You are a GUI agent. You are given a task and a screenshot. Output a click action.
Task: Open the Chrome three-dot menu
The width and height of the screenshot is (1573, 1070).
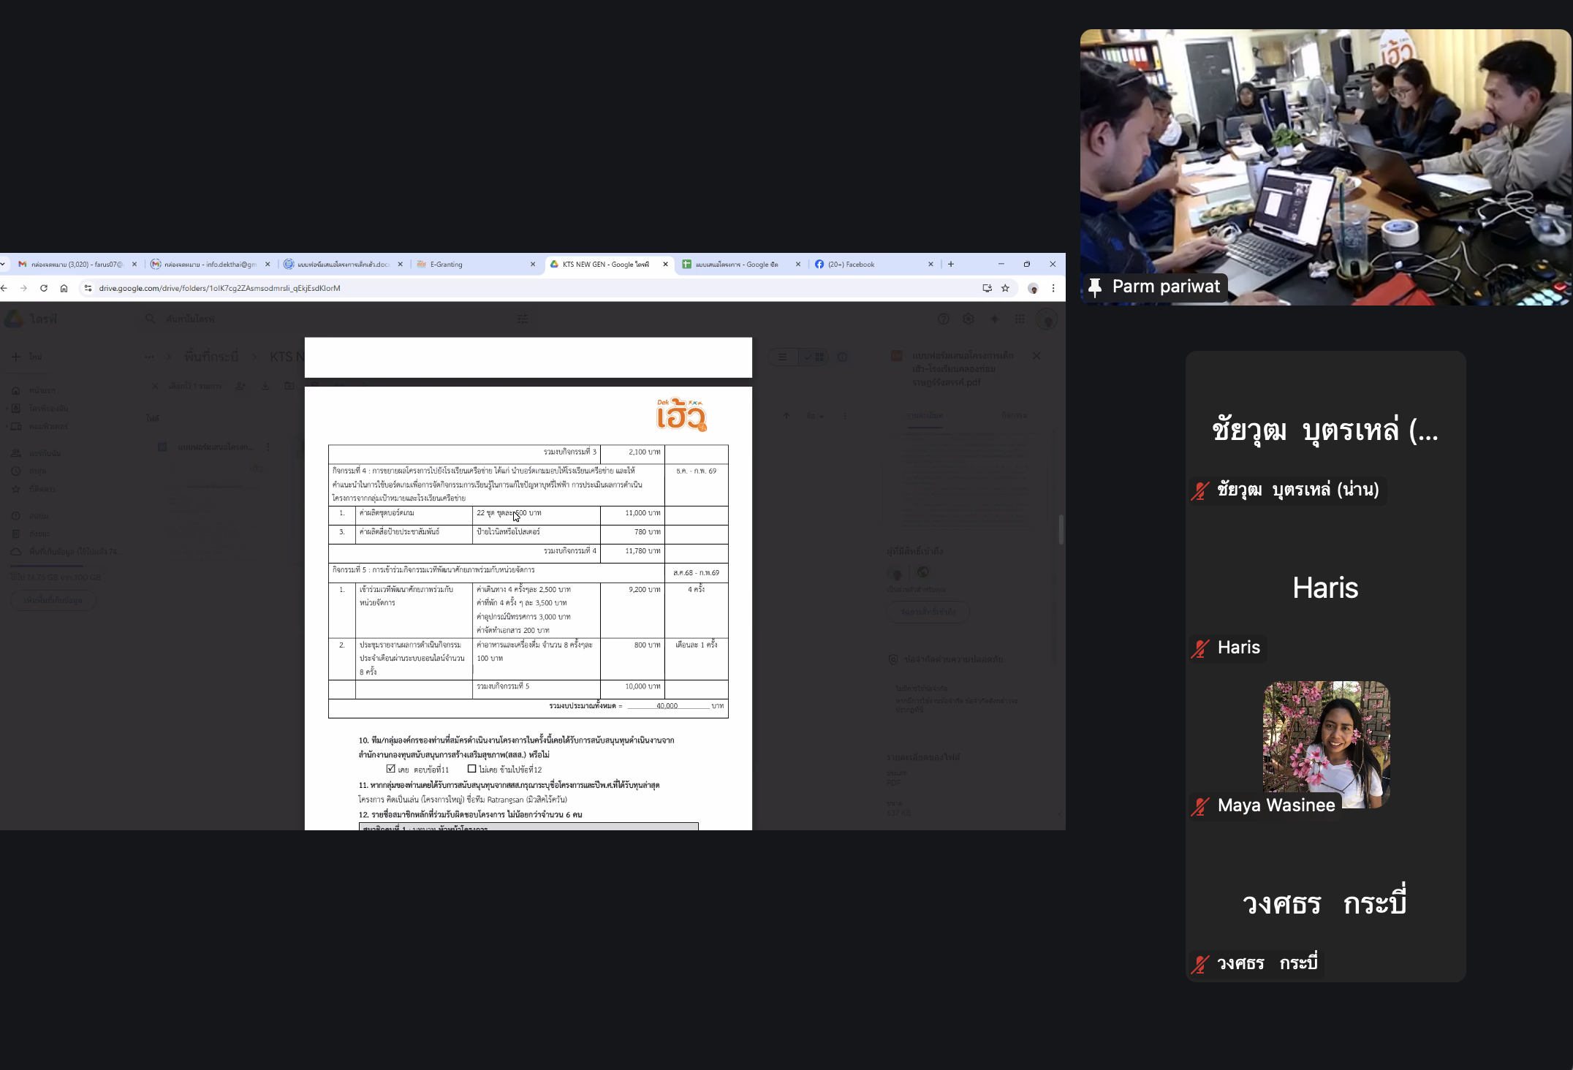pos(1053,288)
